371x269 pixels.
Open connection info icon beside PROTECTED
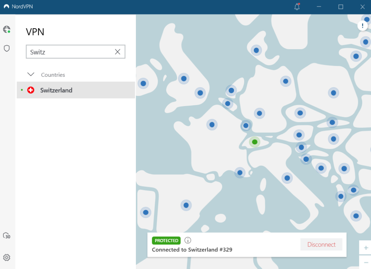188,240
